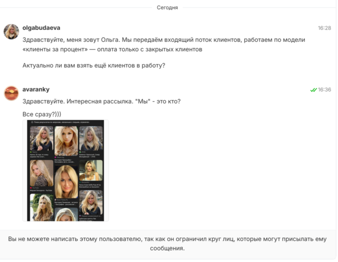Viewport: 338px width, 262px height.
Task: Click the 'Здравствуйте. Интересная рассылка' message
Action: 101,101
